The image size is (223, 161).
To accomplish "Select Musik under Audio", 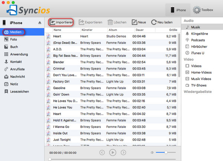I will [x=202, y=27].
